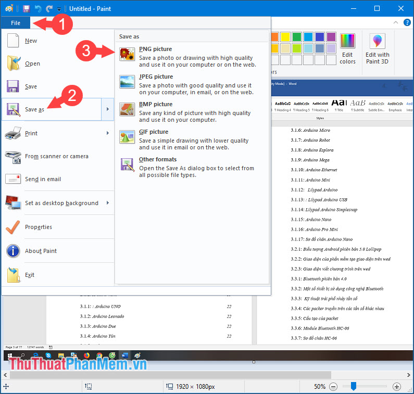Image resolution: width=414 pixels, height=394 pixels.
Task: Expand the Print submenu arrow
Action: point(108,133)
